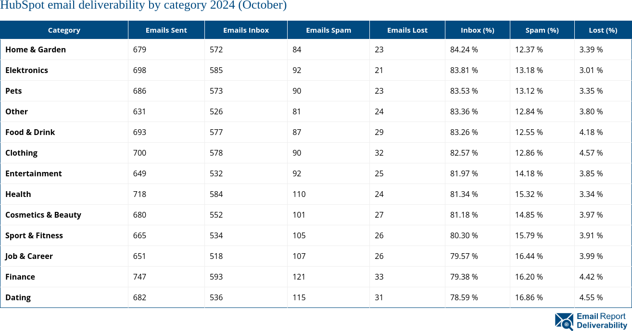
Task: Click the Emails Inbox column header
Action: click(x=246, y=30)
